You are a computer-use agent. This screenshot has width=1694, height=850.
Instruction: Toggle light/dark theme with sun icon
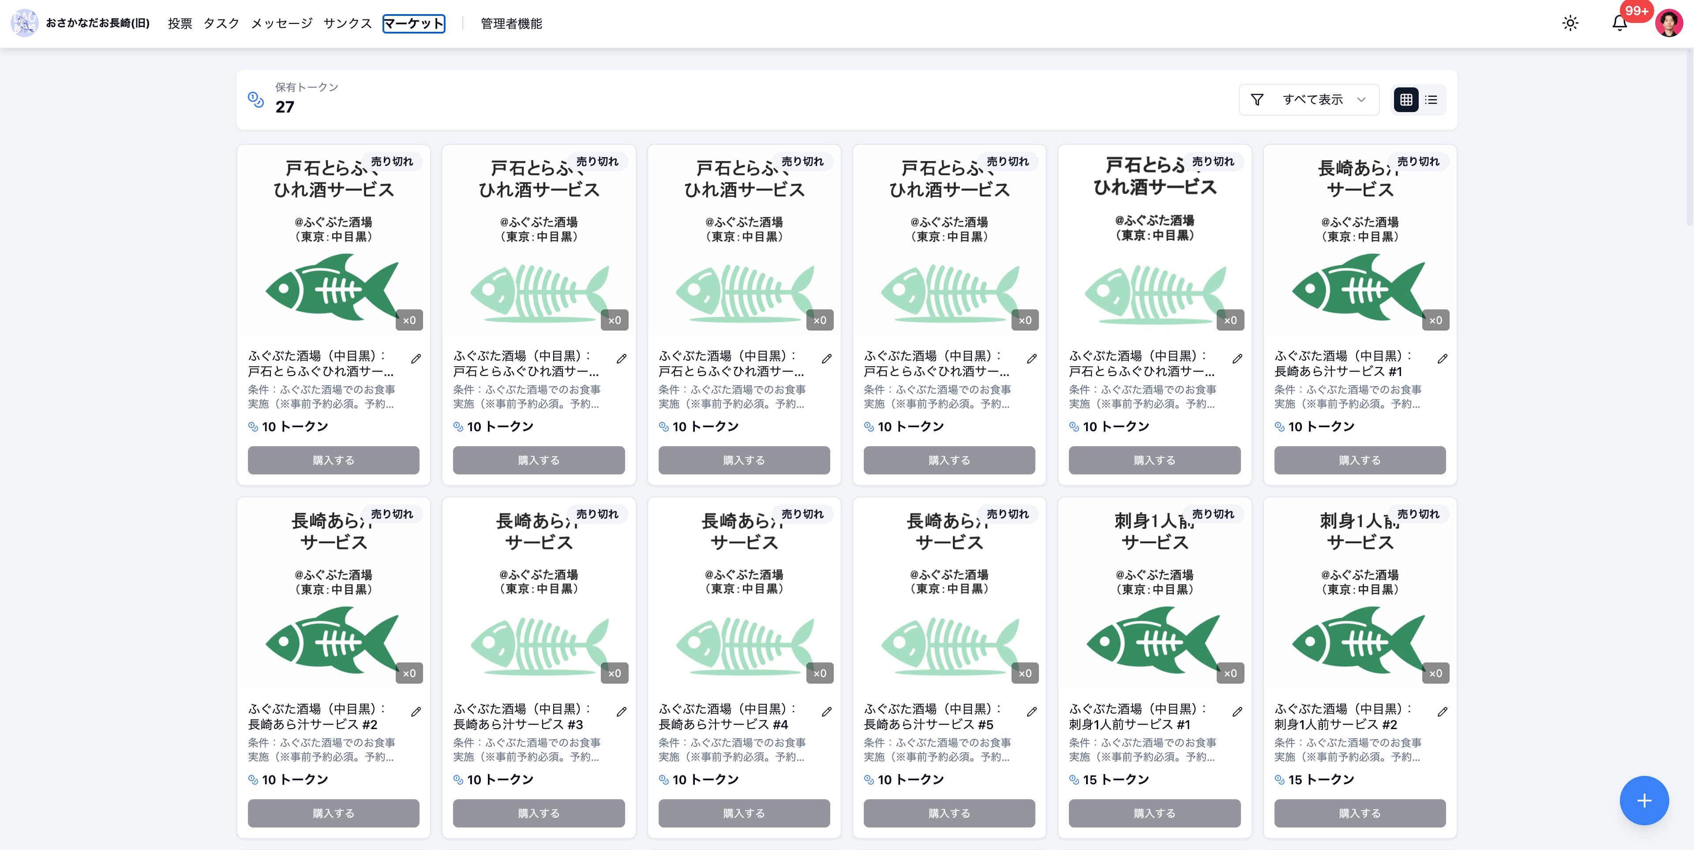tap(1571, 23)
